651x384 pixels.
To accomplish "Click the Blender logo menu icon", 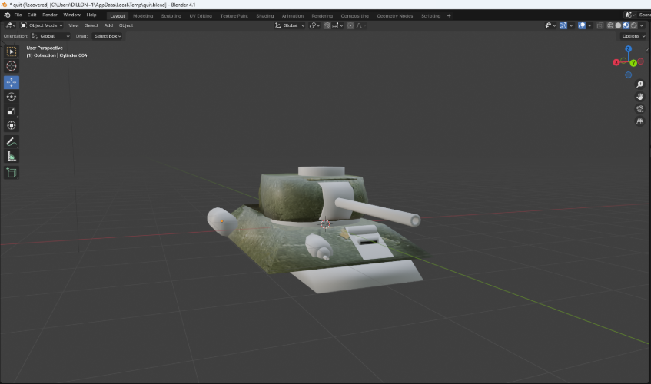I will click(7, 15).
